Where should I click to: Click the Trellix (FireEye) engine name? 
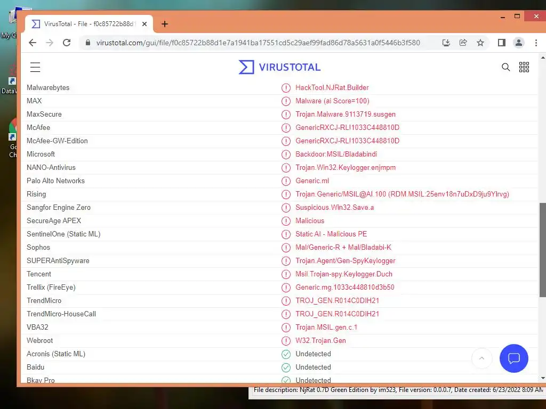pos(51,287)
